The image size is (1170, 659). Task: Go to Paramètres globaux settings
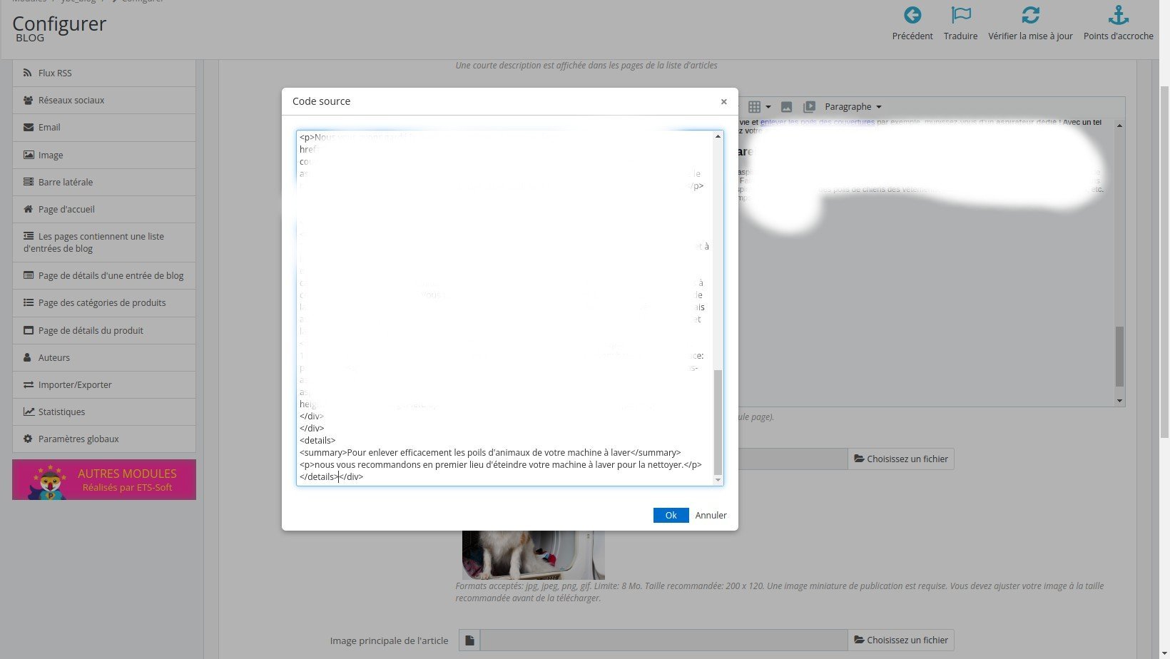pyautogui.click(x=104, y=439)
